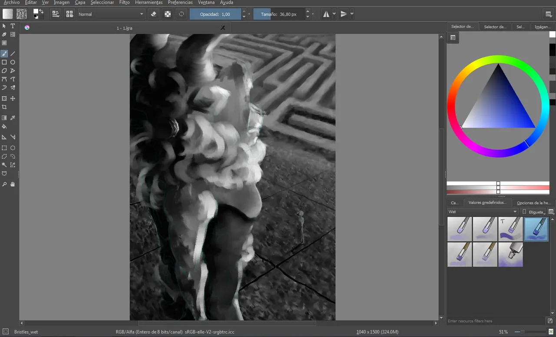Select the Rectangle tool
This screenshot has width=556, height=337.
(4, 62)
